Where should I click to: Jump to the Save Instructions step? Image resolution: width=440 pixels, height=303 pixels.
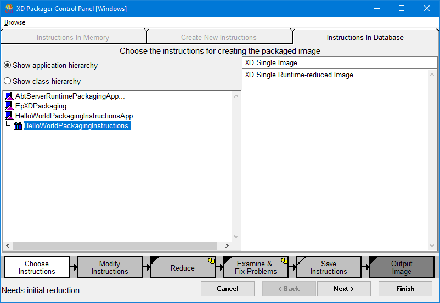(x=329, y=267)
